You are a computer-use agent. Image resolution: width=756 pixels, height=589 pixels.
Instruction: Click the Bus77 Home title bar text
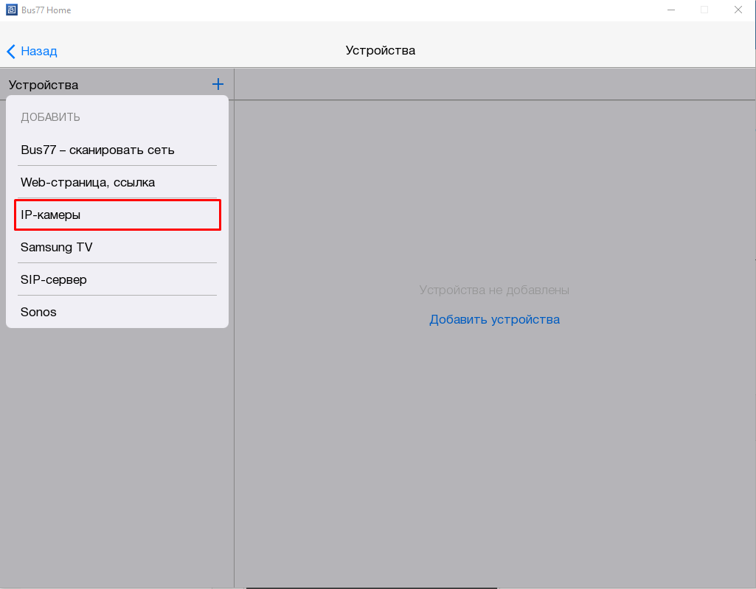pos(46,10)
